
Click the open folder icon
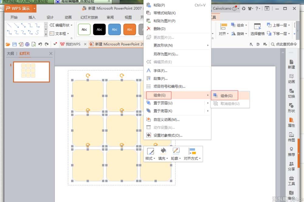point(8,44)
